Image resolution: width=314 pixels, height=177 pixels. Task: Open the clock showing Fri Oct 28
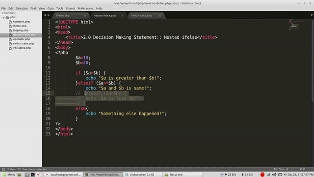299,175
